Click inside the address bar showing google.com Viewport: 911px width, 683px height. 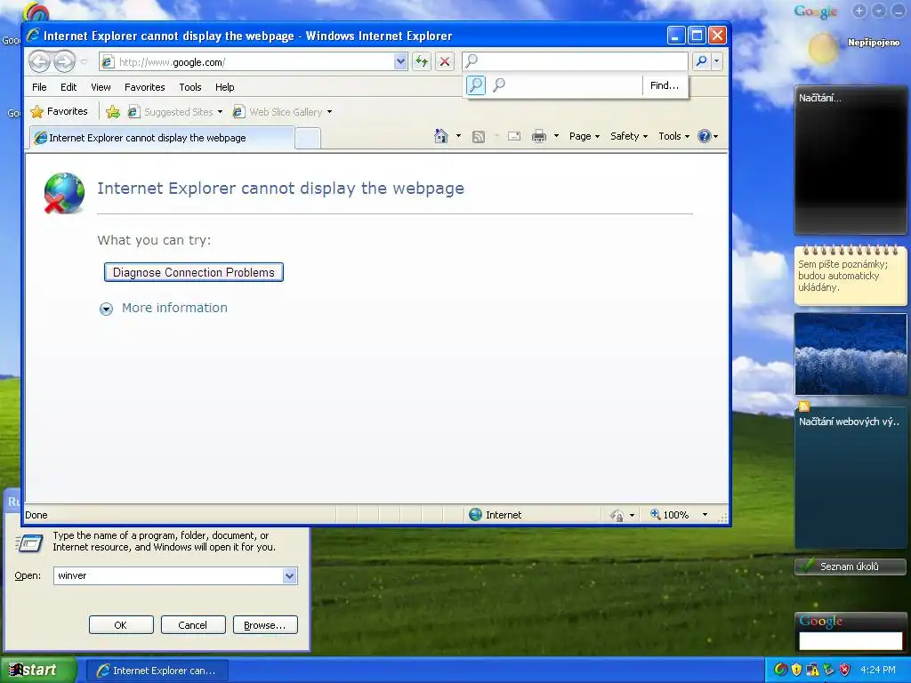[247, 61]
